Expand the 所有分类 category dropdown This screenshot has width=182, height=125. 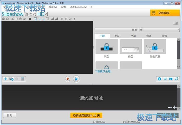coord(137,30)
